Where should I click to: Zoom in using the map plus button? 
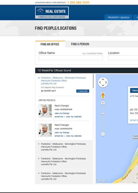click(x=103, y=103)
